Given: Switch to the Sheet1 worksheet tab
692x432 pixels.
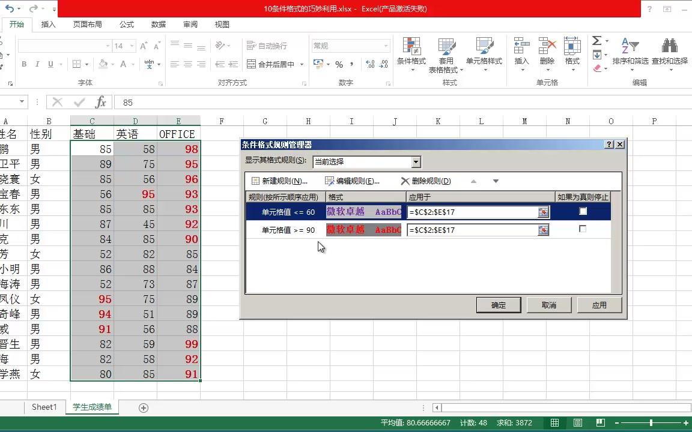Looking at the screenshot, I should pos(44,407).
